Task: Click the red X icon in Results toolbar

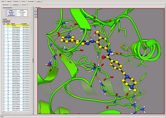Action: 9,21
